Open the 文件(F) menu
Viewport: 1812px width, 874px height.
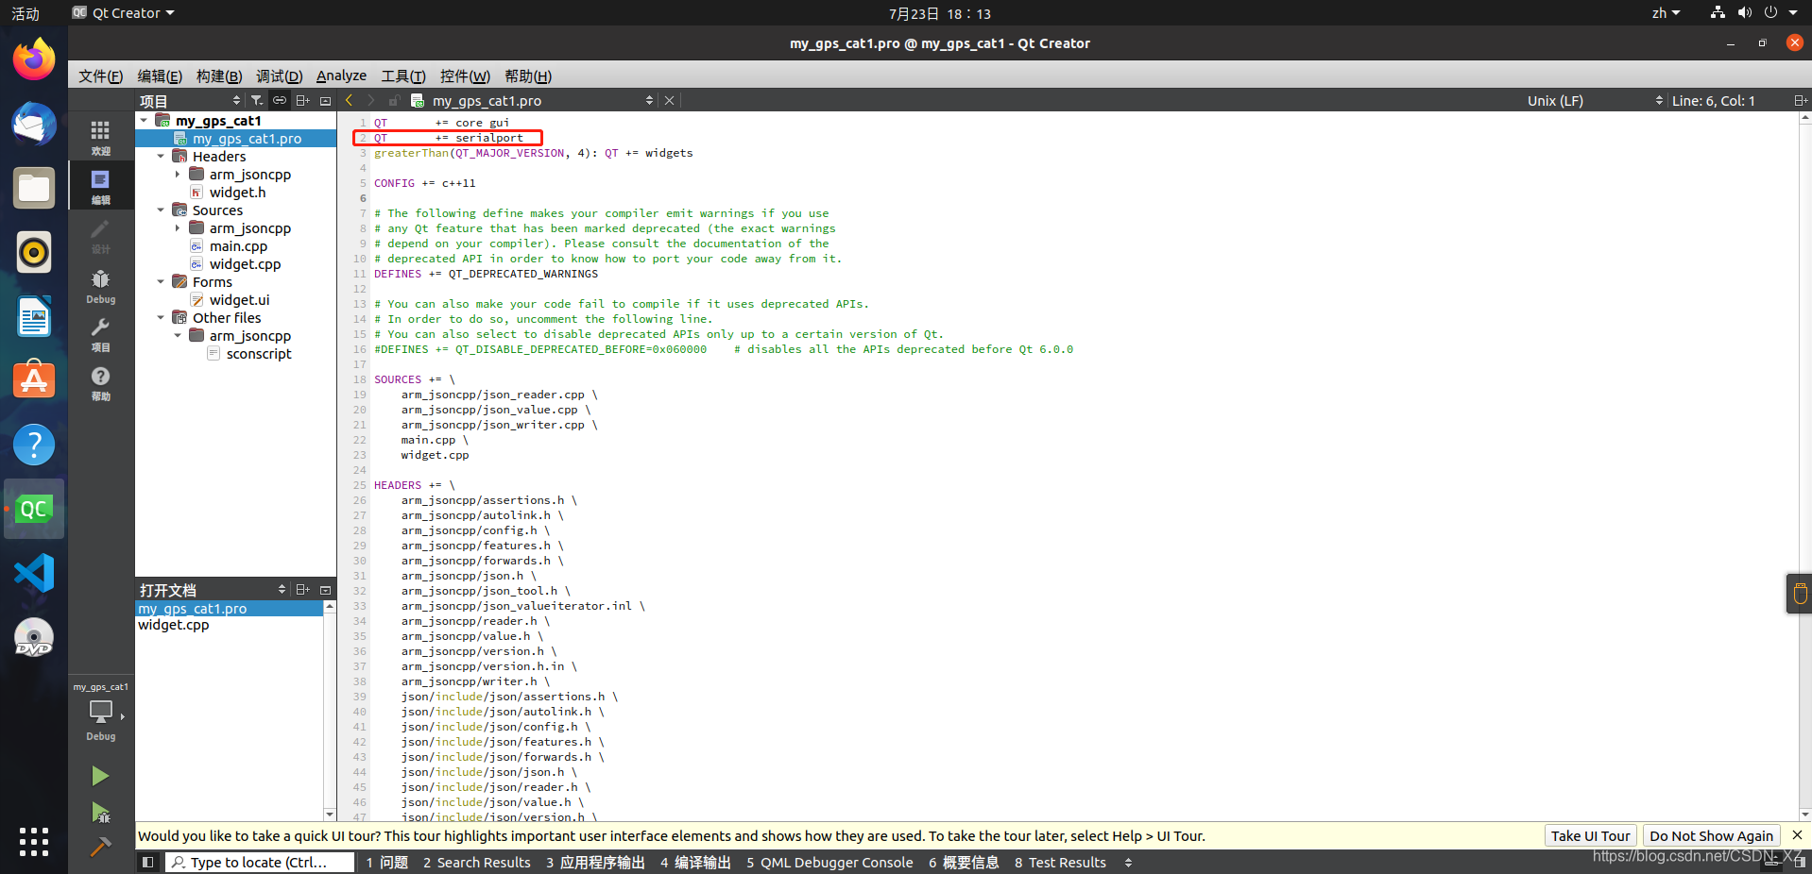[x=100, y=76]
